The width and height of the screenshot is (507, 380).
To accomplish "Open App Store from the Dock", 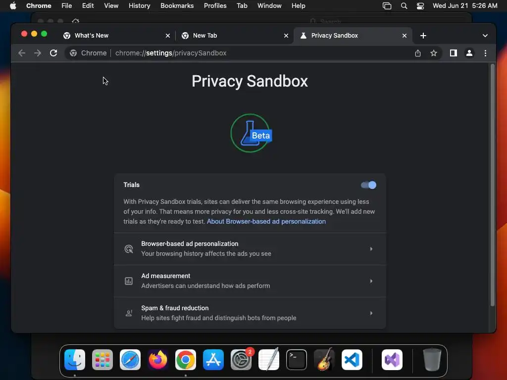I will coord(213,360).
